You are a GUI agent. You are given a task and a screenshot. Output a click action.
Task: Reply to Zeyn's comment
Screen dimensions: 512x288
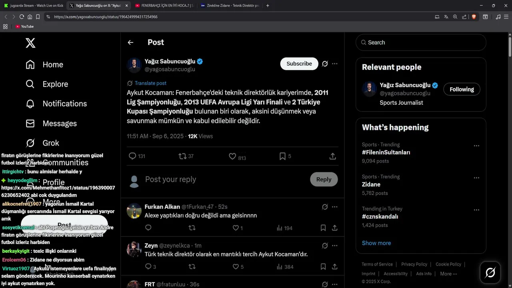tap(148, 267)
